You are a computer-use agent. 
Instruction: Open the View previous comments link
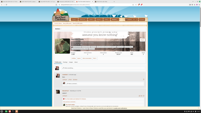coord(69,102)
